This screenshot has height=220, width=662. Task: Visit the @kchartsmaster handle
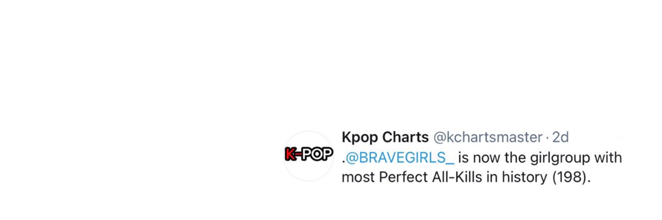[x=488, y=138]
